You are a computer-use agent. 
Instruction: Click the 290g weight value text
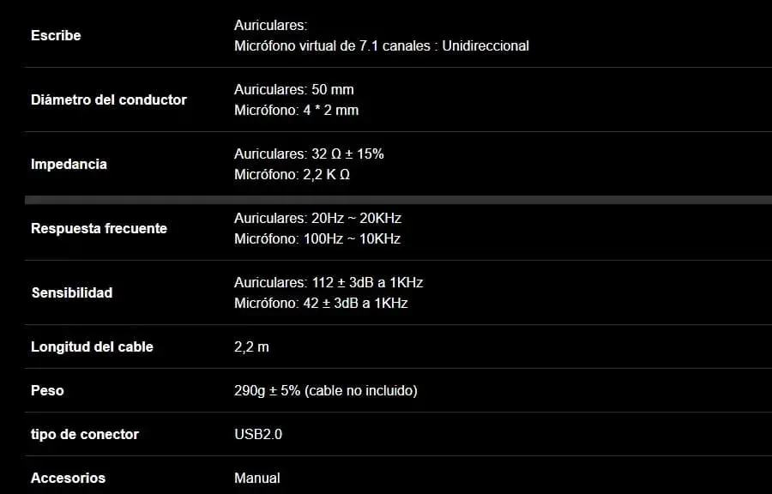coord(325,390)
